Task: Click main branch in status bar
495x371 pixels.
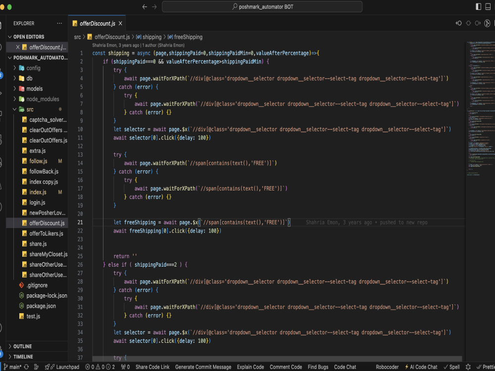Action: 12,367
